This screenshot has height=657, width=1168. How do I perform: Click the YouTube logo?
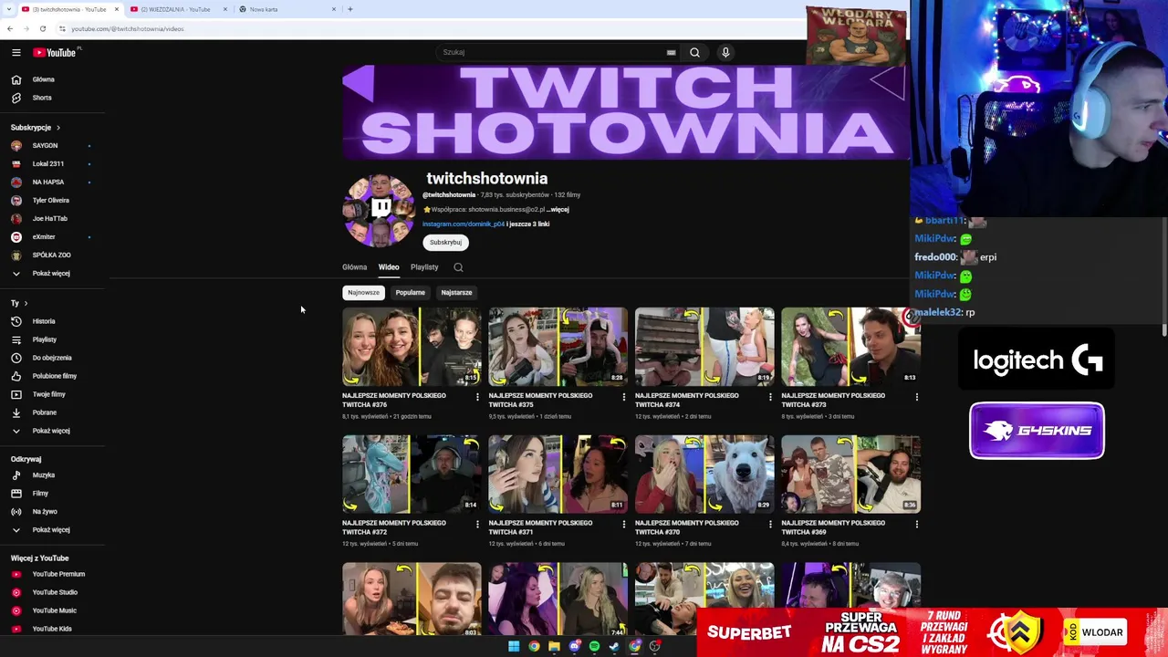56,53
